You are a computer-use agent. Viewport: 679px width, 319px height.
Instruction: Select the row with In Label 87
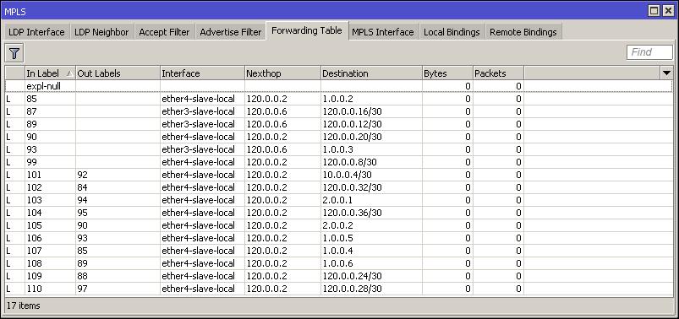click(x=339, y=111)
